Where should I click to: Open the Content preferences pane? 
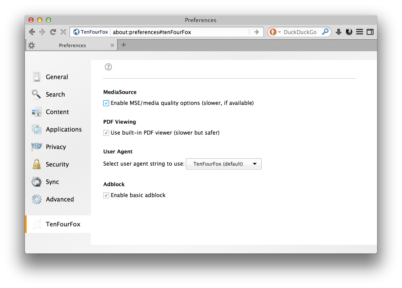(58, 112)
